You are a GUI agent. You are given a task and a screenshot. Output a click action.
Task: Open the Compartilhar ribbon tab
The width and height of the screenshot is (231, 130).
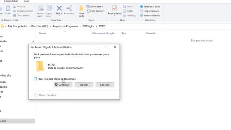(11, 1)
